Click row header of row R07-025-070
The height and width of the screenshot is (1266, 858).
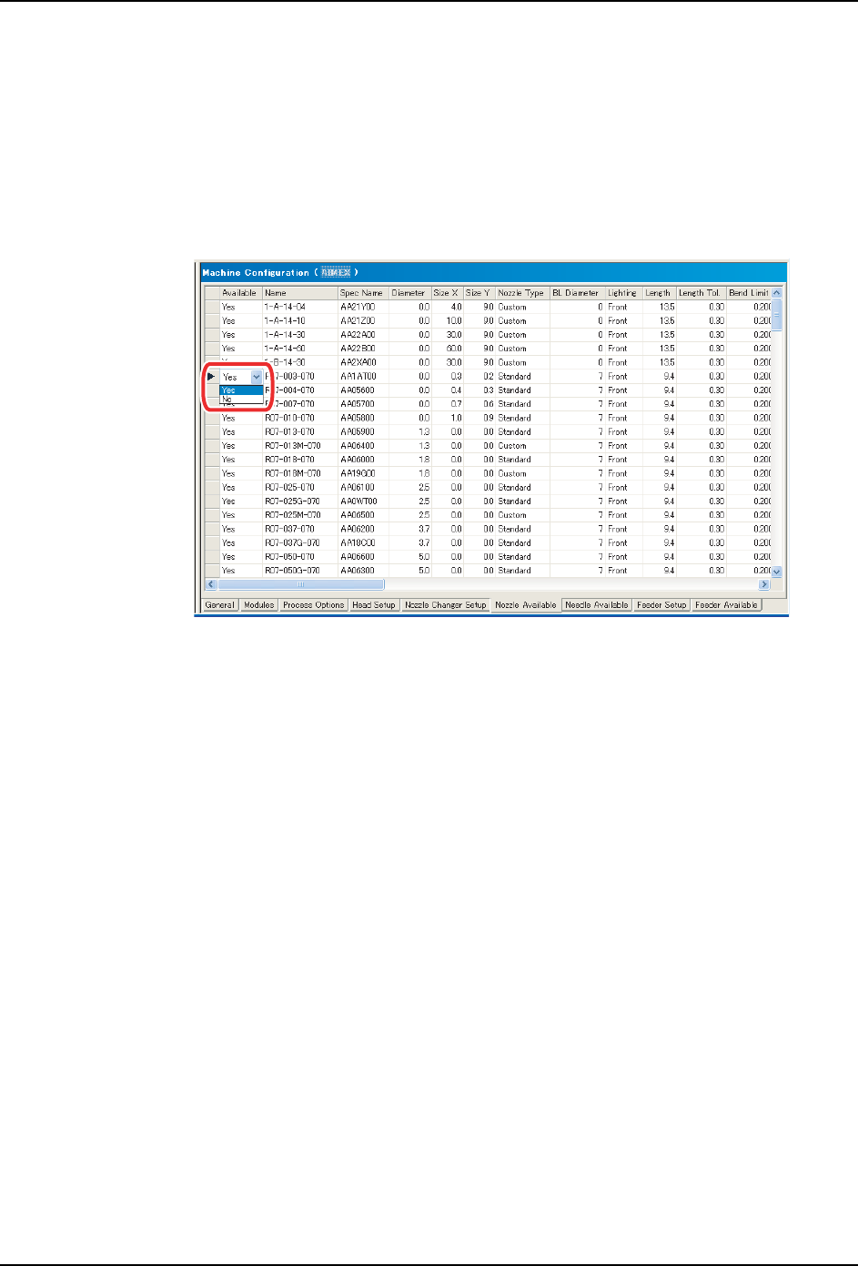click(212, 488)
